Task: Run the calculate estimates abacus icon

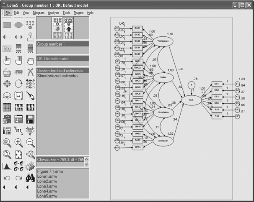Action: click(30, 107)
